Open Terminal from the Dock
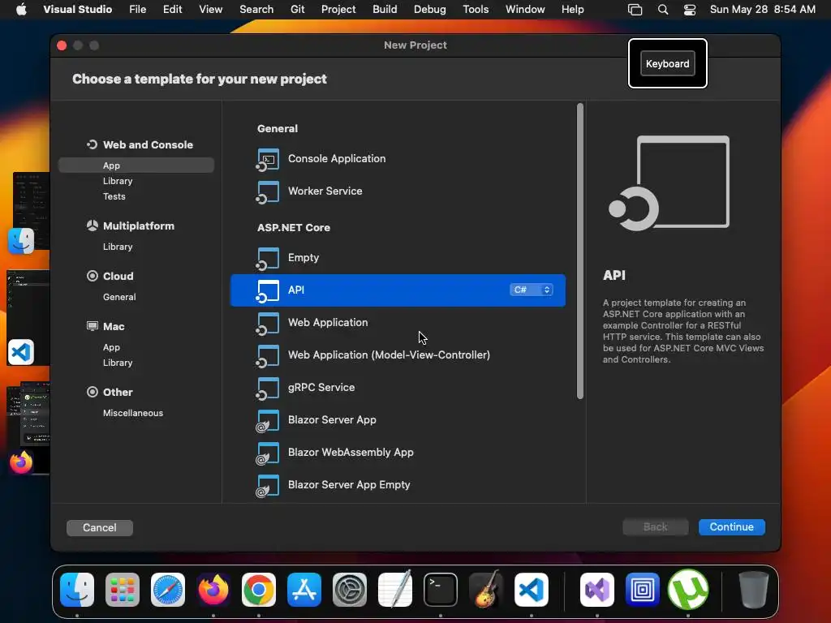This screenshot has width=831, height=623. click(x=441, y=590)
